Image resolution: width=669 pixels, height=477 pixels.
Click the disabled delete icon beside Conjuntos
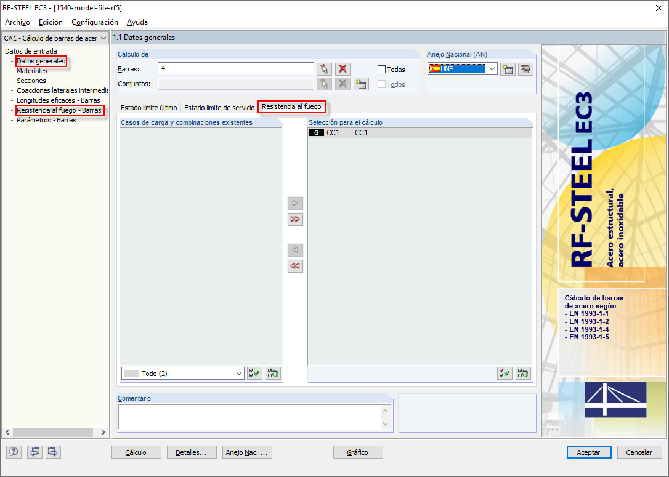click(x=343, y=84)
